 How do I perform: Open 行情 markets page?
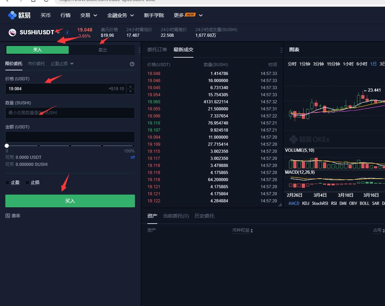tap(65, 15)
